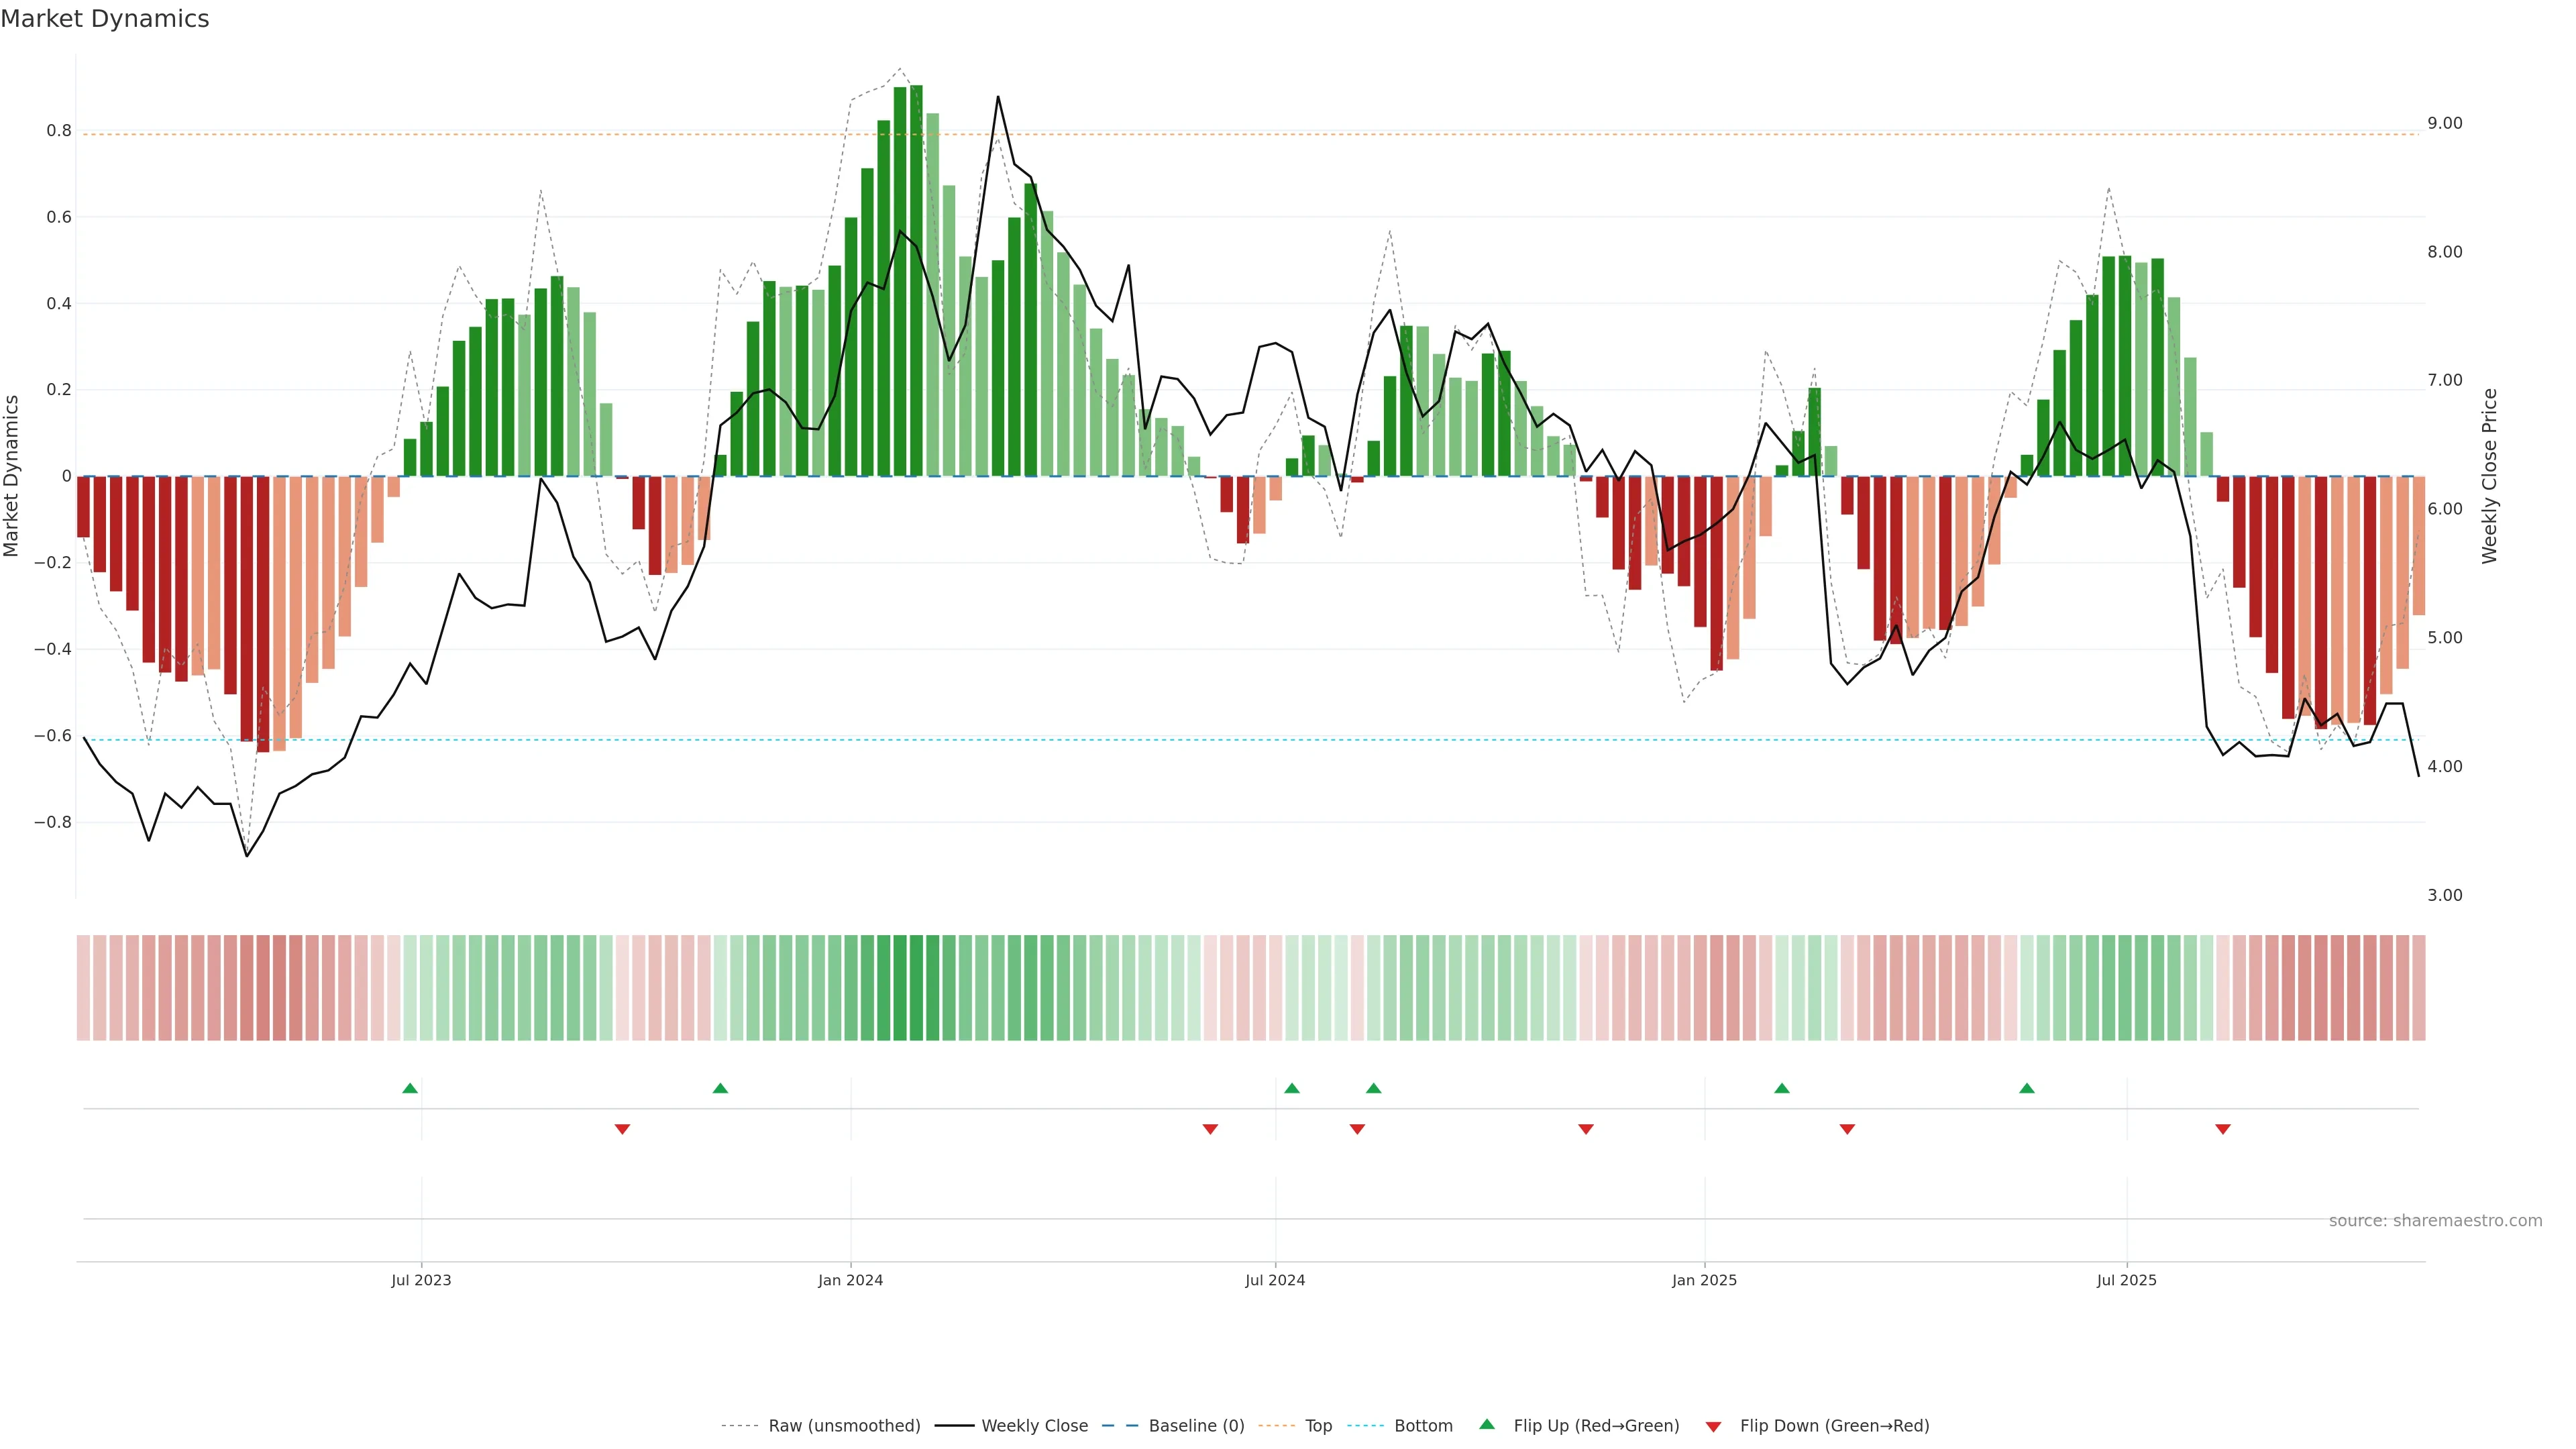Click the Flip Down red triangle legend icon
The width and height of the screenshot is (2576, 1449).
[x=1713, y=1427]
